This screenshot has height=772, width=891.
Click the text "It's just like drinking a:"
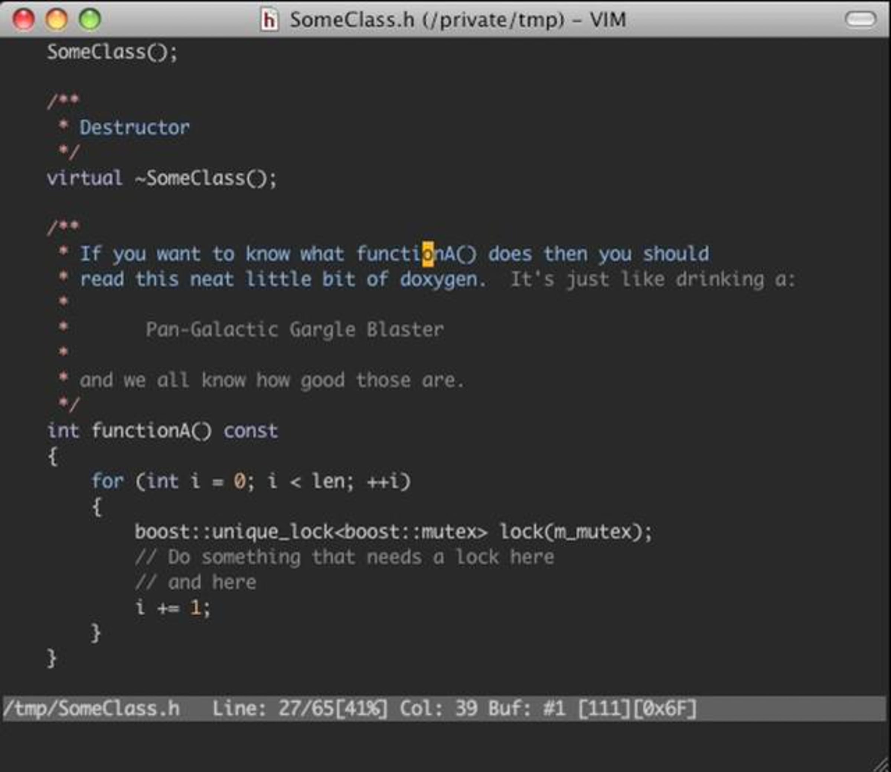(x=653, y=279)
